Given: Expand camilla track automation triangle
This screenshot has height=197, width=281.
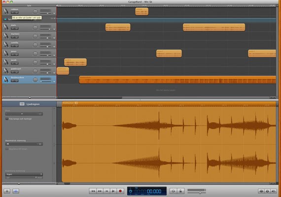Looking at the screenshot, I should click(54, 46).
